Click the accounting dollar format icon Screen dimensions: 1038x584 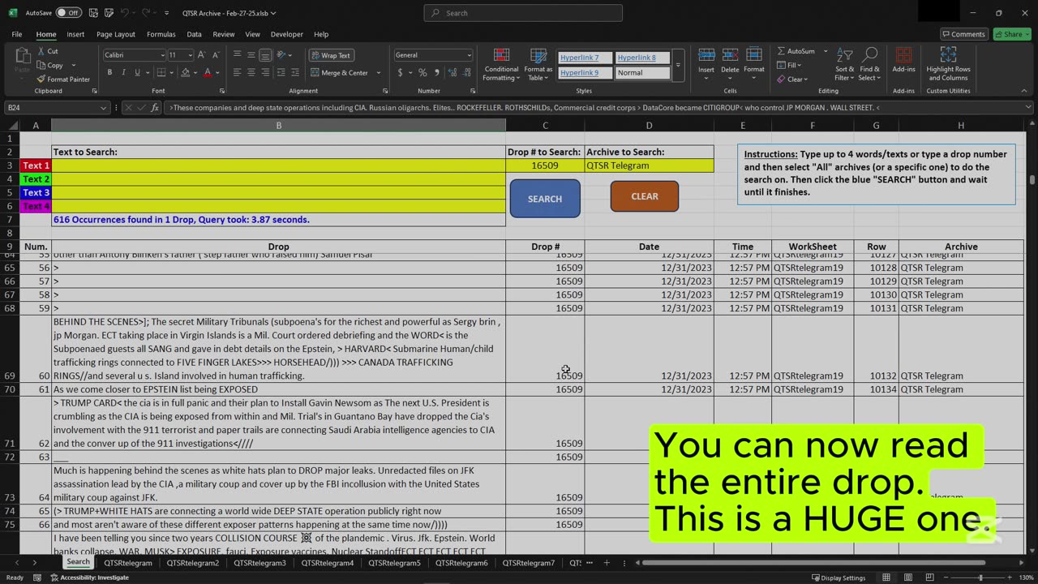coord(400,72)
